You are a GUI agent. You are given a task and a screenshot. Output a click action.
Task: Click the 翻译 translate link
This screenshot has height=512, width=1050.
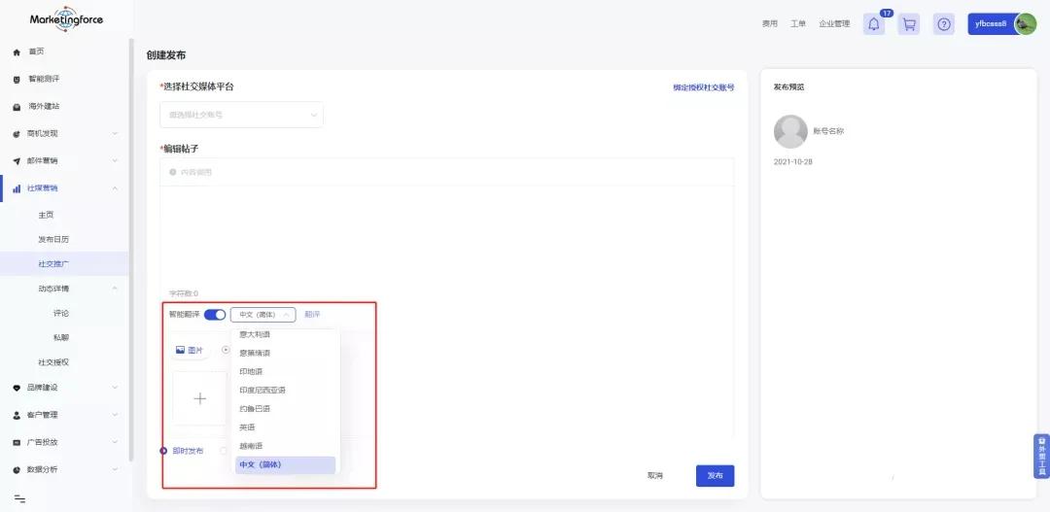312,315
